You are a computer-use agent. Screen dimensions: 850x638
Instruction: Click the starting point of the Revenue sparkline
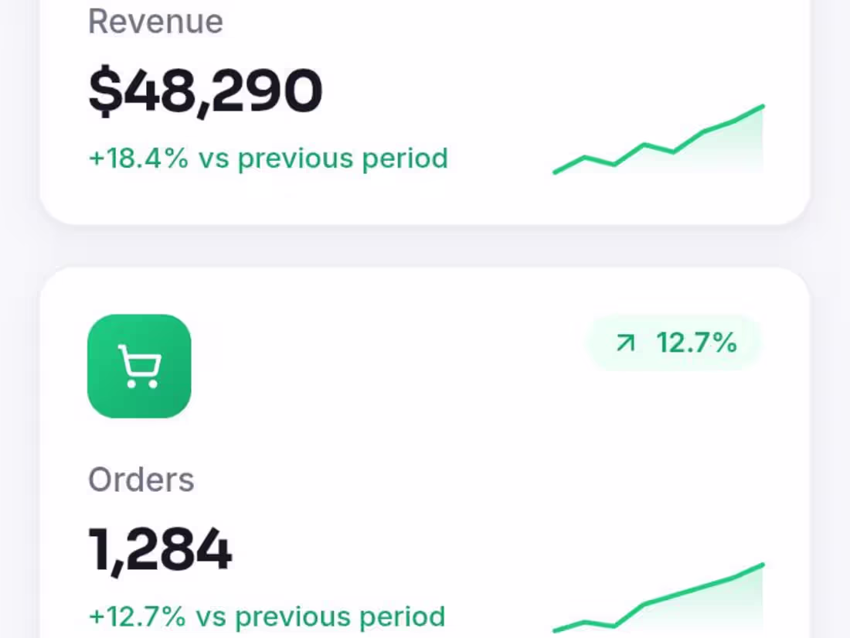click(555, 172)
